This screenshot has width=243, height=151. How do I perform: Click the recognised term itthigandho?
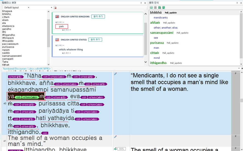158,63
